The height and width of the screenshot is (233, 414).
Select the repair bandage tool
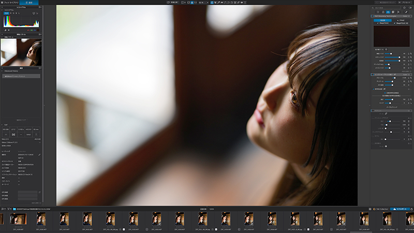(239, 3)
